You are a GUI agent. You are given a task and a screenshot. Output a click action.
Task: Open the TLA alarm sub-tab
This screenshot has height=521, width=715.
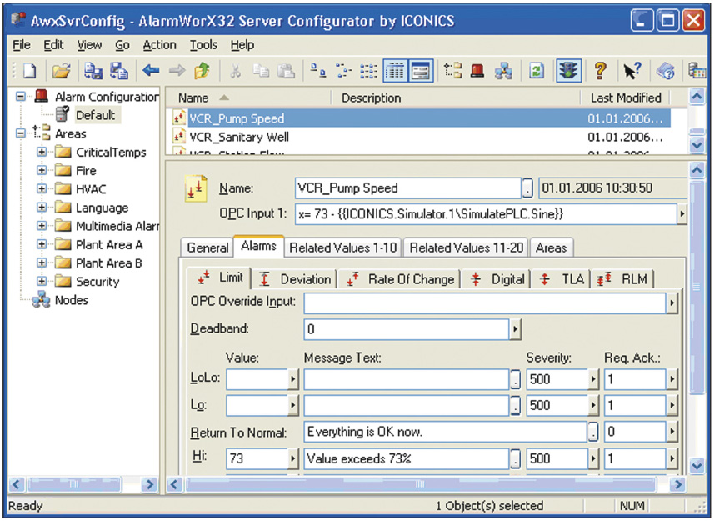(562, 279)
